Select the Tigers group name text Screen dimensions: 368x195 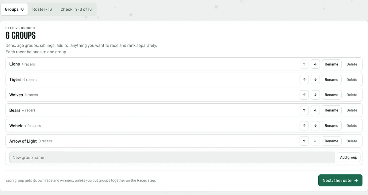(15, 79)
